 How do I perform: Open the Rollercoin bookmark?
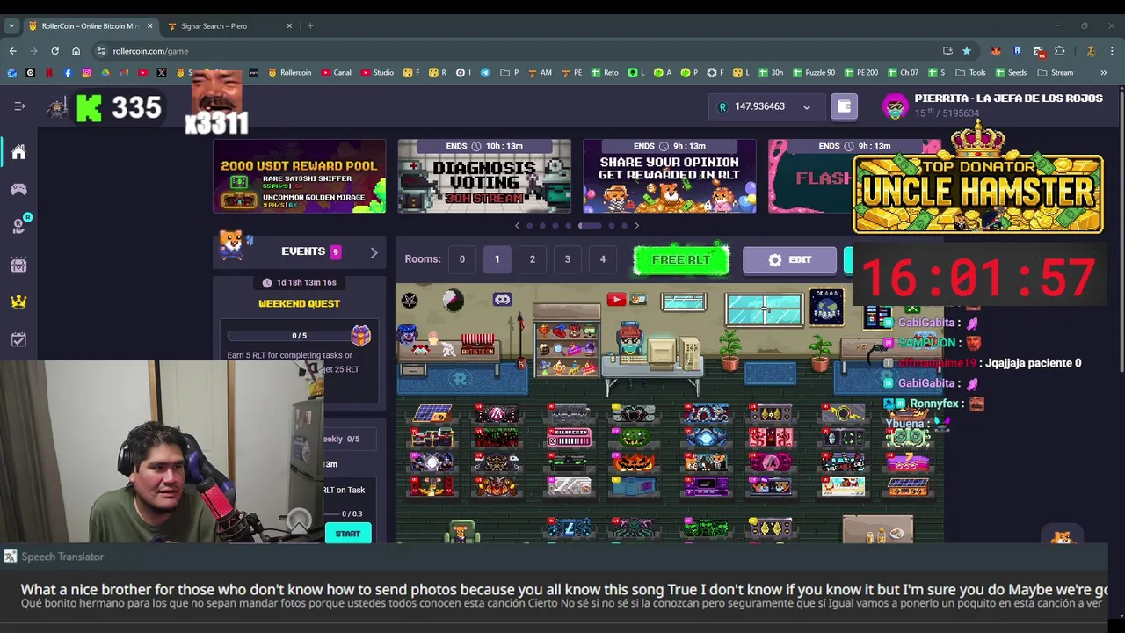coord(289,72)
